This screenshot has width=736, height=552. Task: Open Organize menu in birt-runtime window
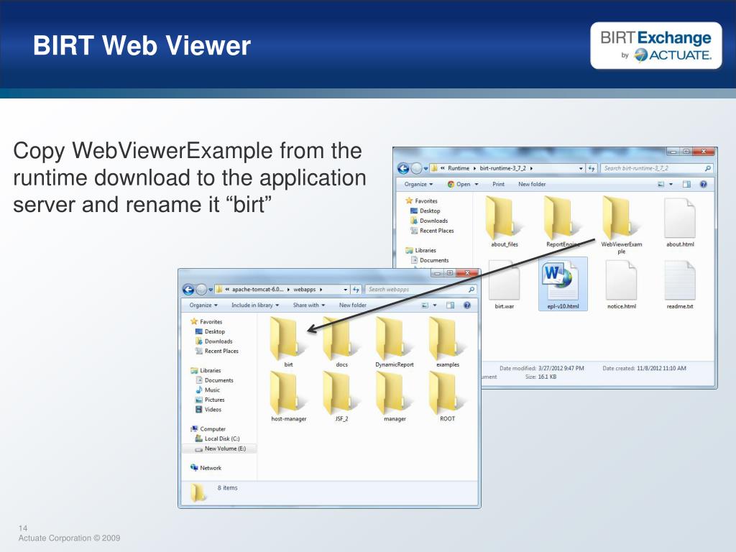pyautogui.click(x=419, y=184)
